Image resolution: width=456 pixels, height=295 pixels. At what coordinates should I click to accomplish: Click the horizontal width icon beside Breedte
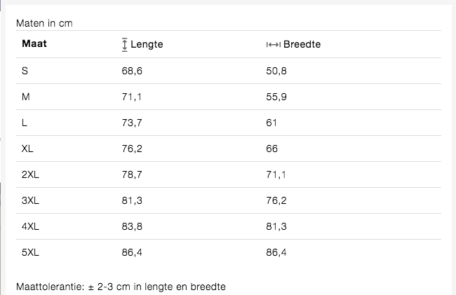pos(274,45)
